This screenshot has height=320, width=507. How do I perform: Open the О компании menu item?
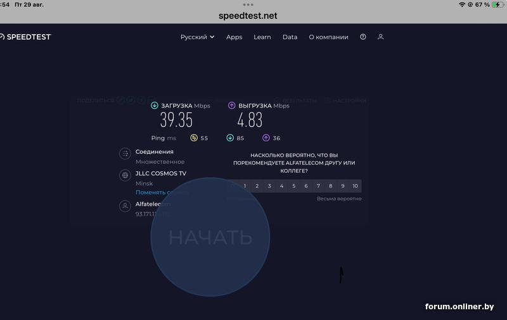(x=328, y=37)
